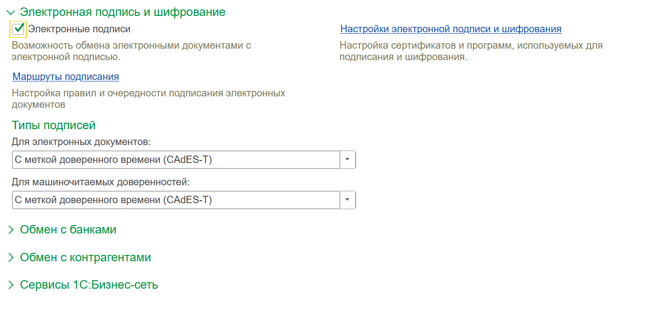
Task: Toggle the "Электронные подписи" checkbox
Action: [x=18, y=29]
